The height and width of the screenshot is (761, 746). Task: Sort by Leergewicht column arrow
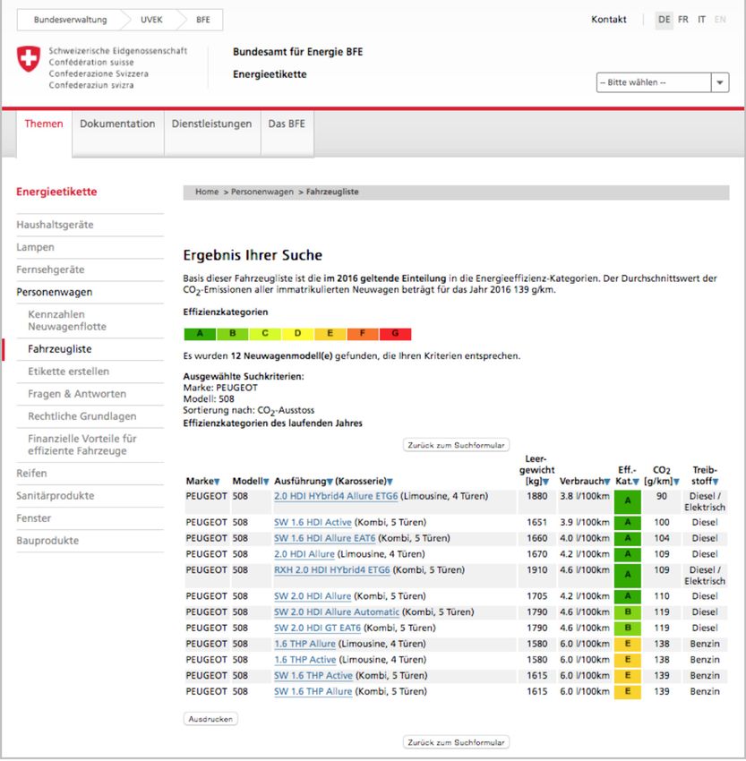(x=545, y=482)
